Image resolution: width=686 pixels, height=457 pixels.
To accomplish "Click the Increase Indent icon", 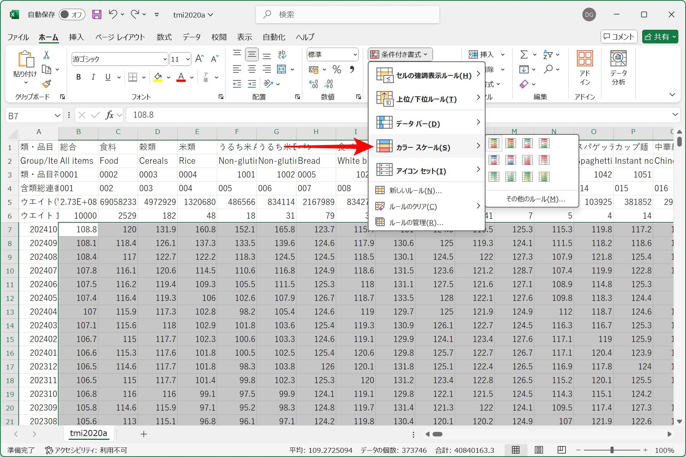I will [252, 84].
